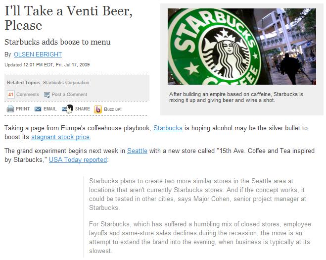This screenshot has height=260, width=326.
Task: Follow the stagnant stock price link
Action: click(60, 137)
